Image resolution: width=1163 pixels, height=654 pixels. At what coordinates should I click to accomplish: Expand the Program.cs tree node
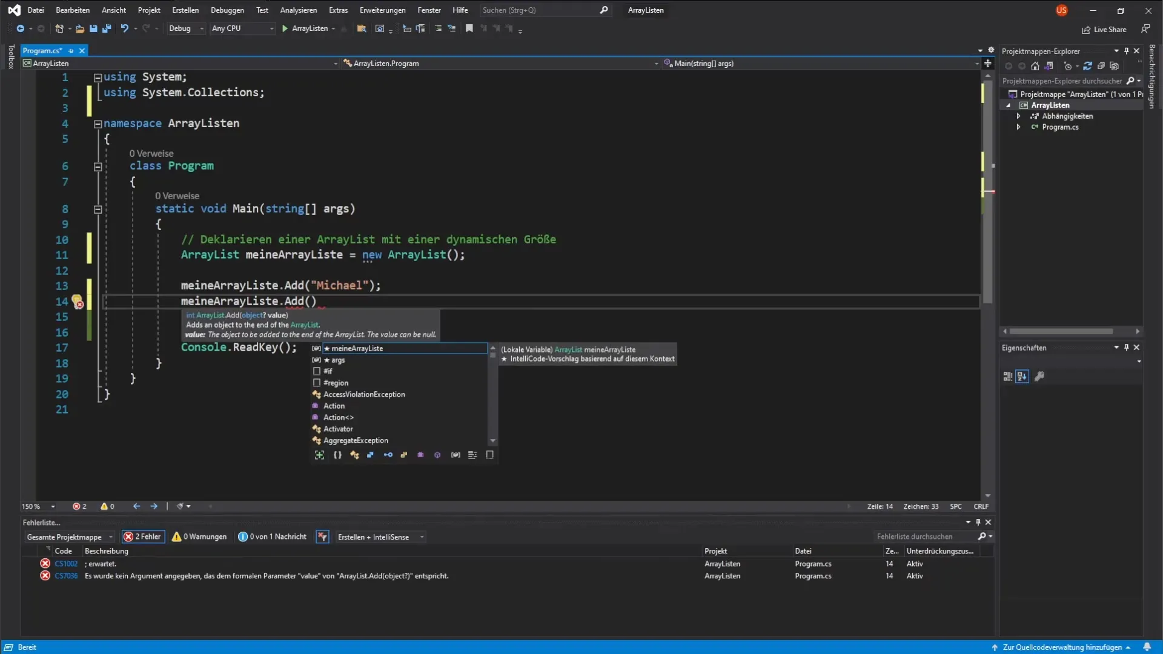click(1019, 127)
